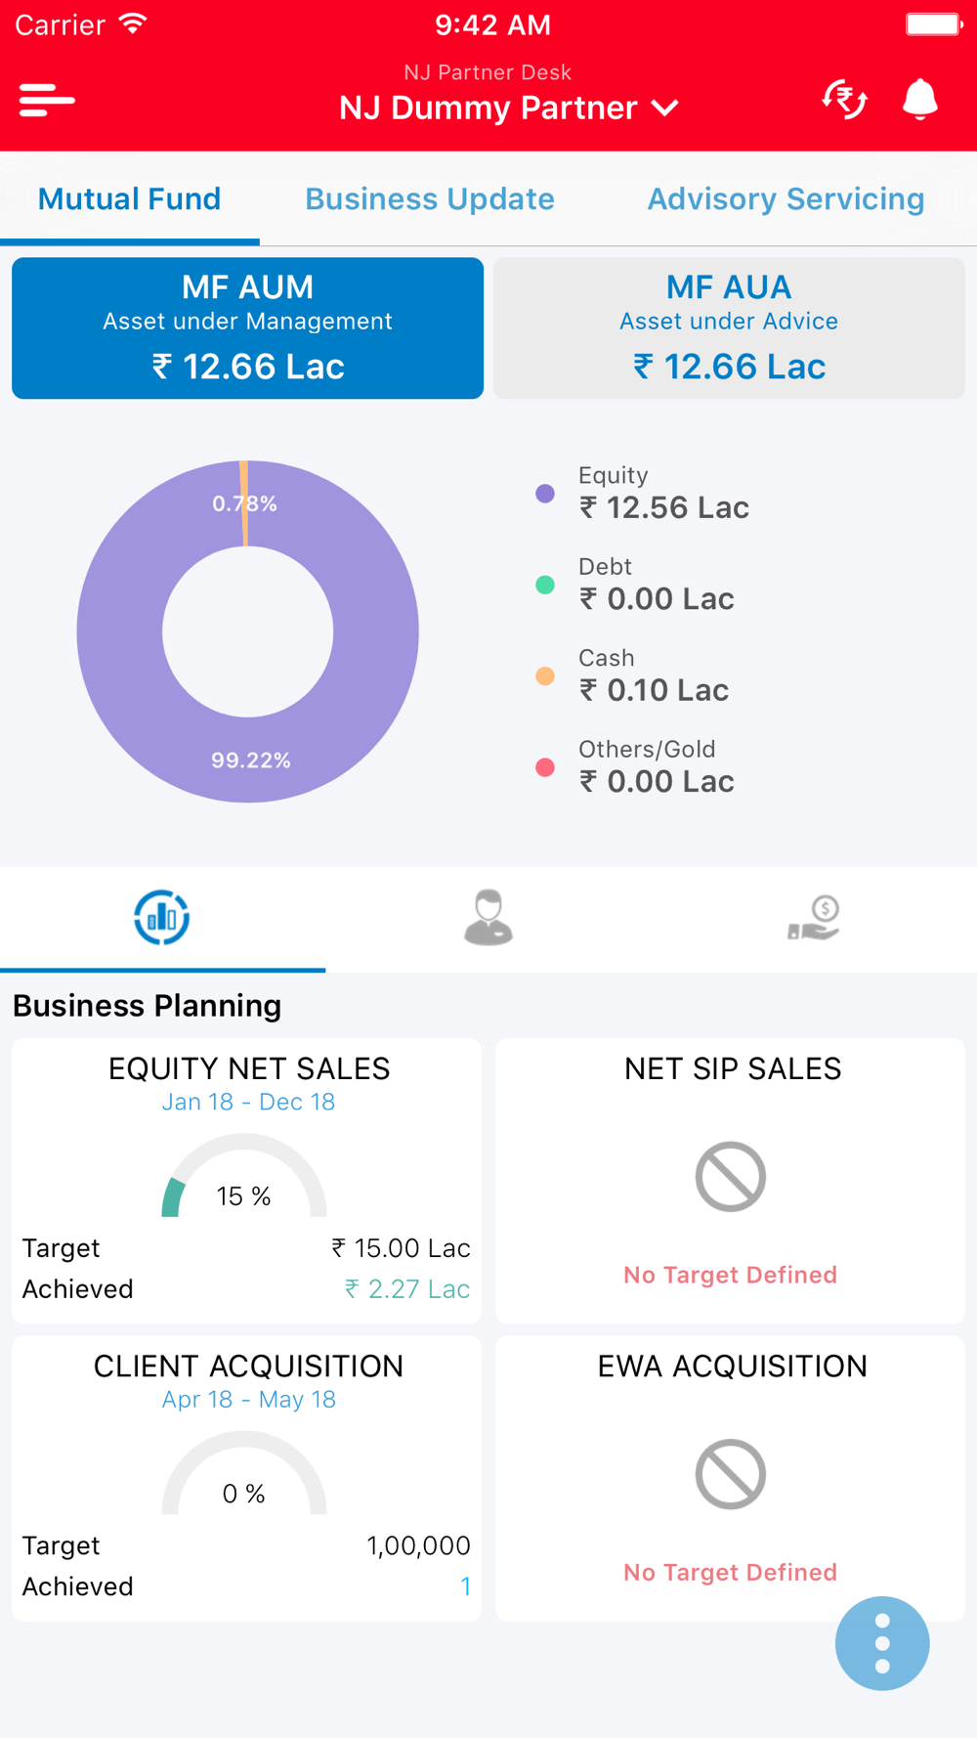Screen dimensions: 977x1738
Task: Open notifications bell
Action: pos(919,100)
